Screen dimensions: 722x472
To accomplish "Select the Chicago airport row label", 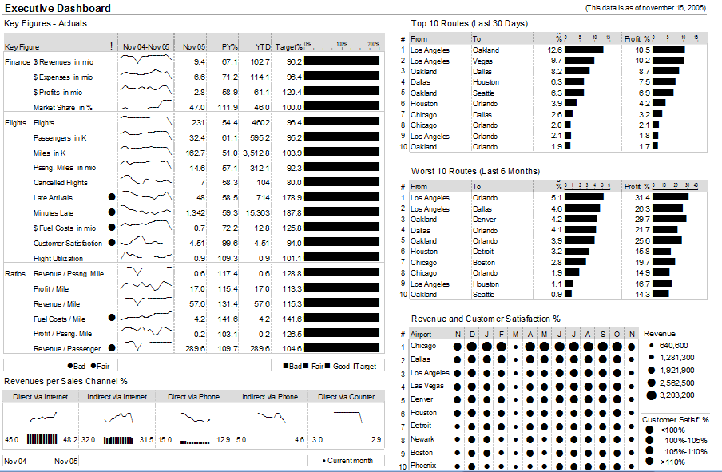I will pyautogui.click(x=423, y=346).
